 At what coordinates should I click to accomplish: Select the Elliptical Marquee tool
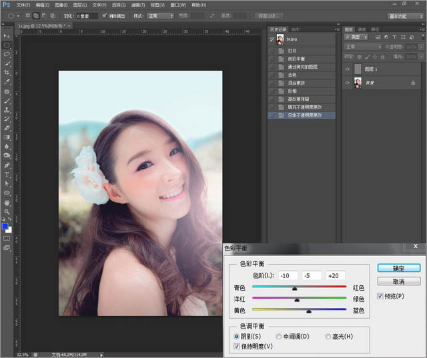(x=7, y=45)
